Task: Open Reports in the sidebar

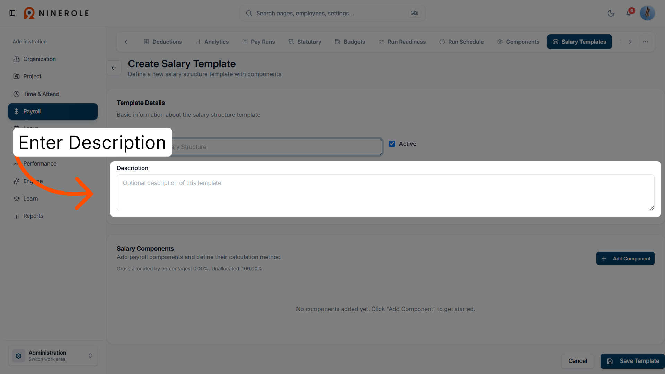Action: 53,216
